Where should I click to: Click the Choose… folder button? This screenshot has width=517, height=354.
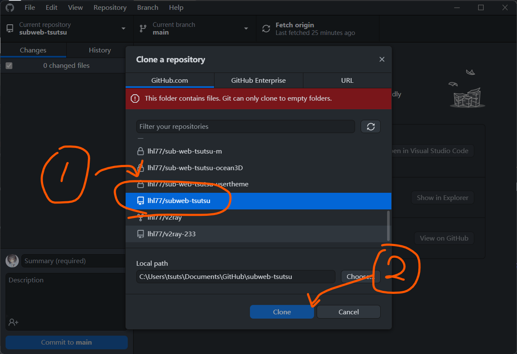361,276
